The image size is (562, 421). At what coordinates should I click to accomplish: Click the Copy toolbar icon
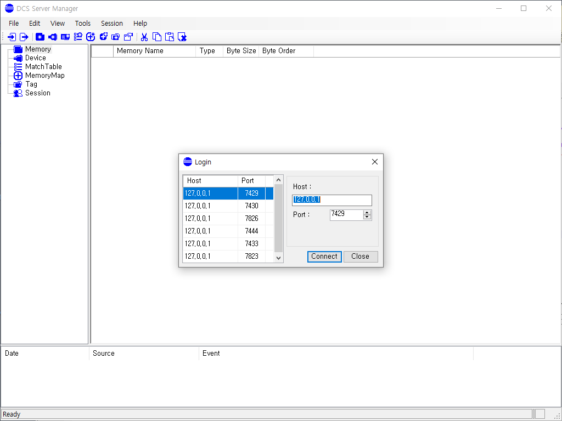[156, 37]
